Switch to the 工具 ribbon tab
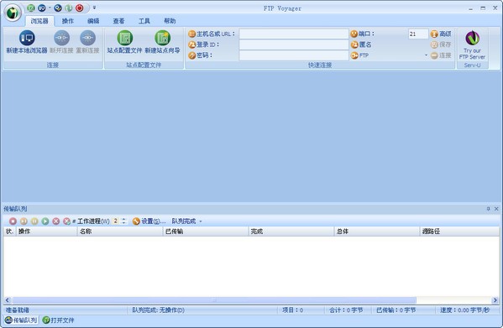This screenshot has width=503, height=328. coord(144,21)
